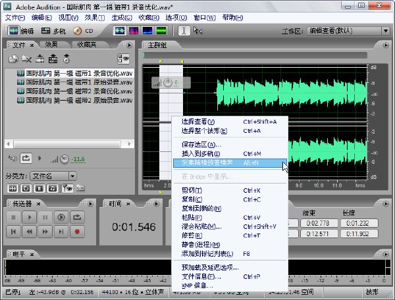Click the selection end field 0:02.778

pos(318,223)
